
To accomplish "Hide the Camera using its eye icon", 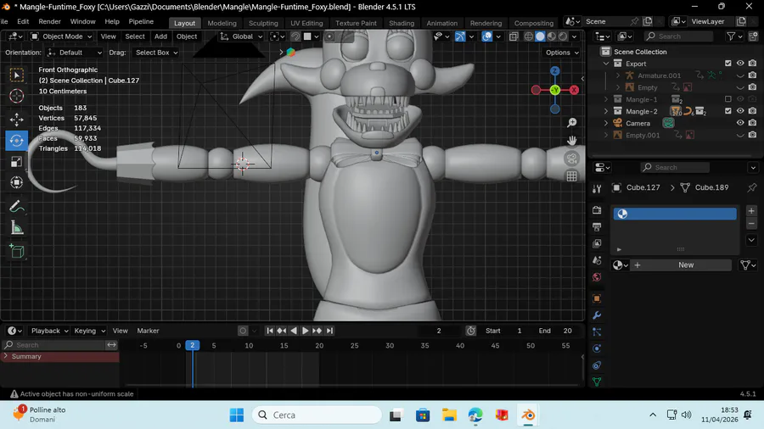I will [x=740, y=123].
